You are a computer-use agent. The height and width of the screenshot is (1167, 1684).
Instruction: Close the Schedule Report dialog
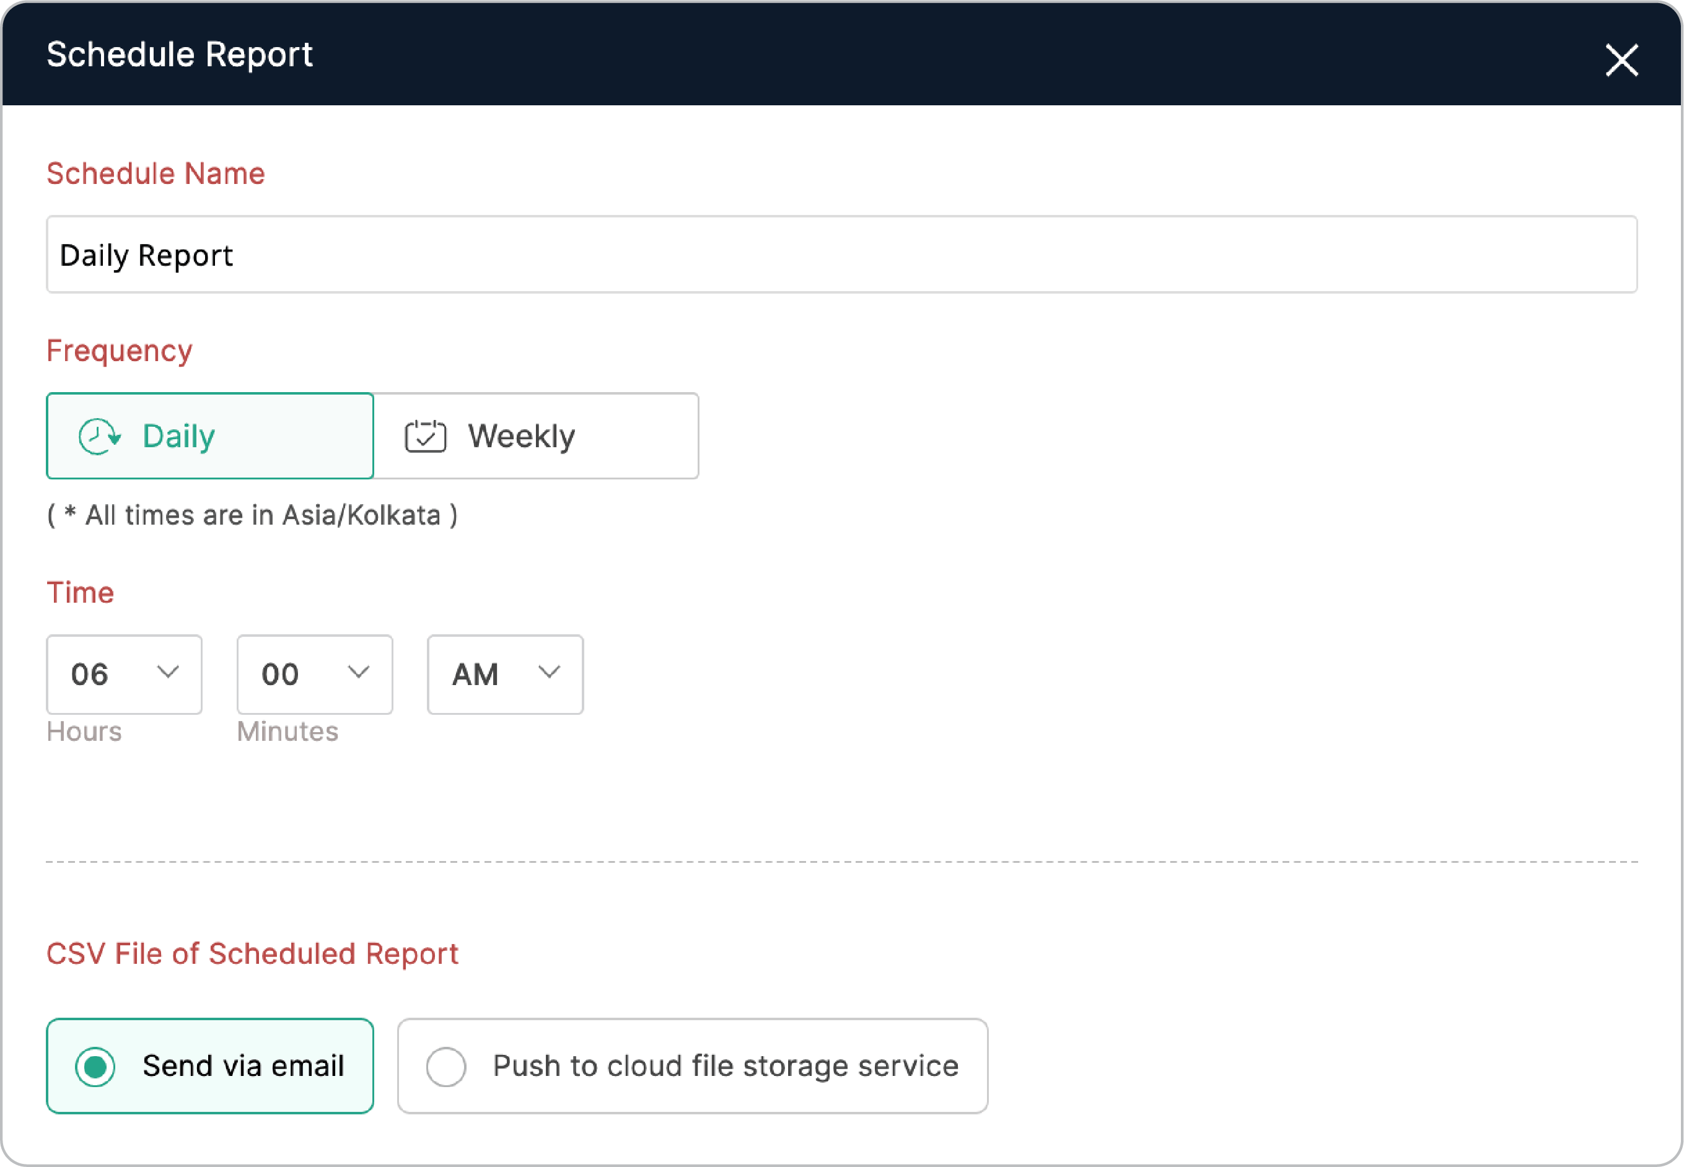pyautogui.click(x=1621, y=60)
